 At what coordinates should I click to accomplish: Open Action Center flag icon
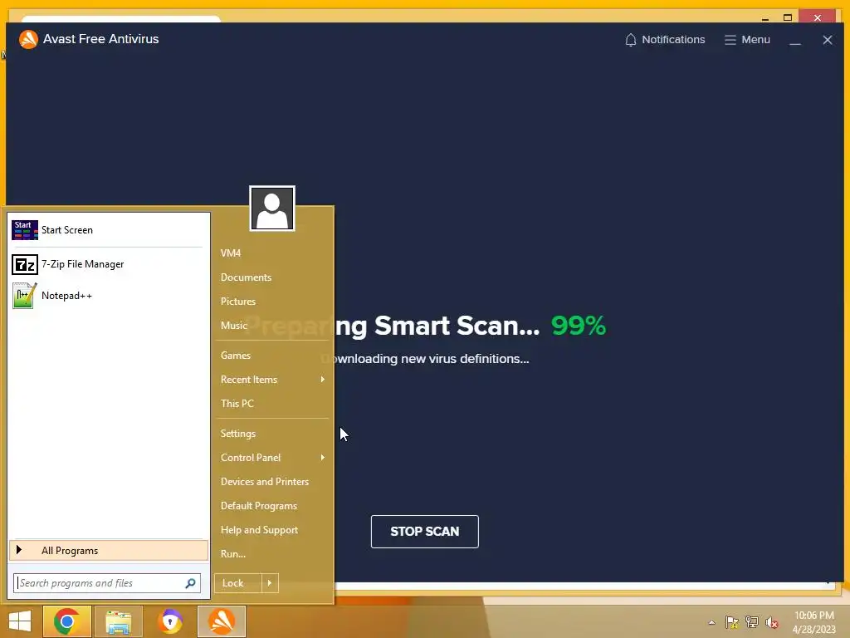732,622
